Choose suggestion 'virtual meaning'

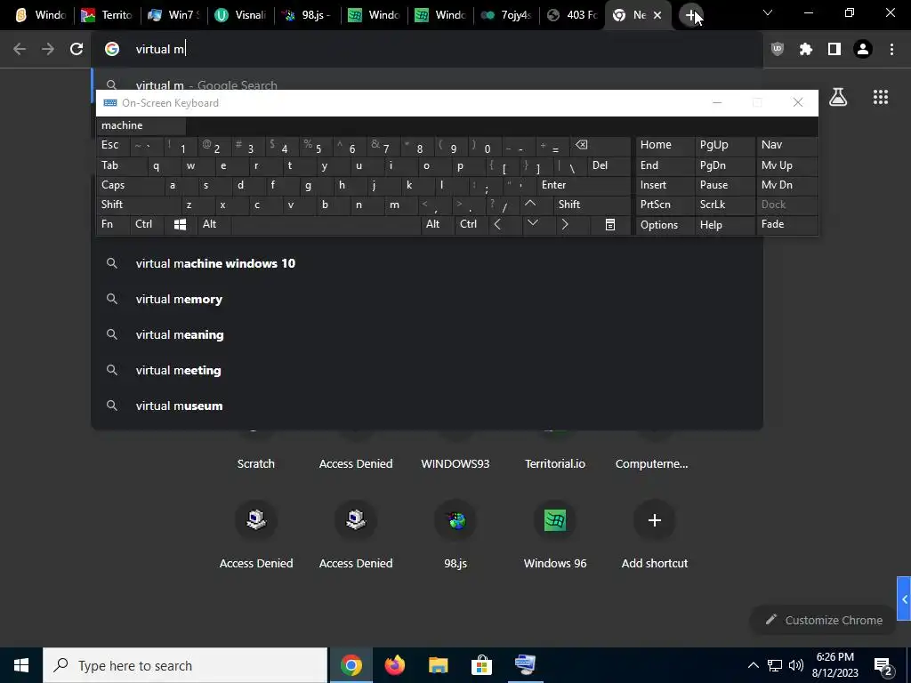coord(427,334)
